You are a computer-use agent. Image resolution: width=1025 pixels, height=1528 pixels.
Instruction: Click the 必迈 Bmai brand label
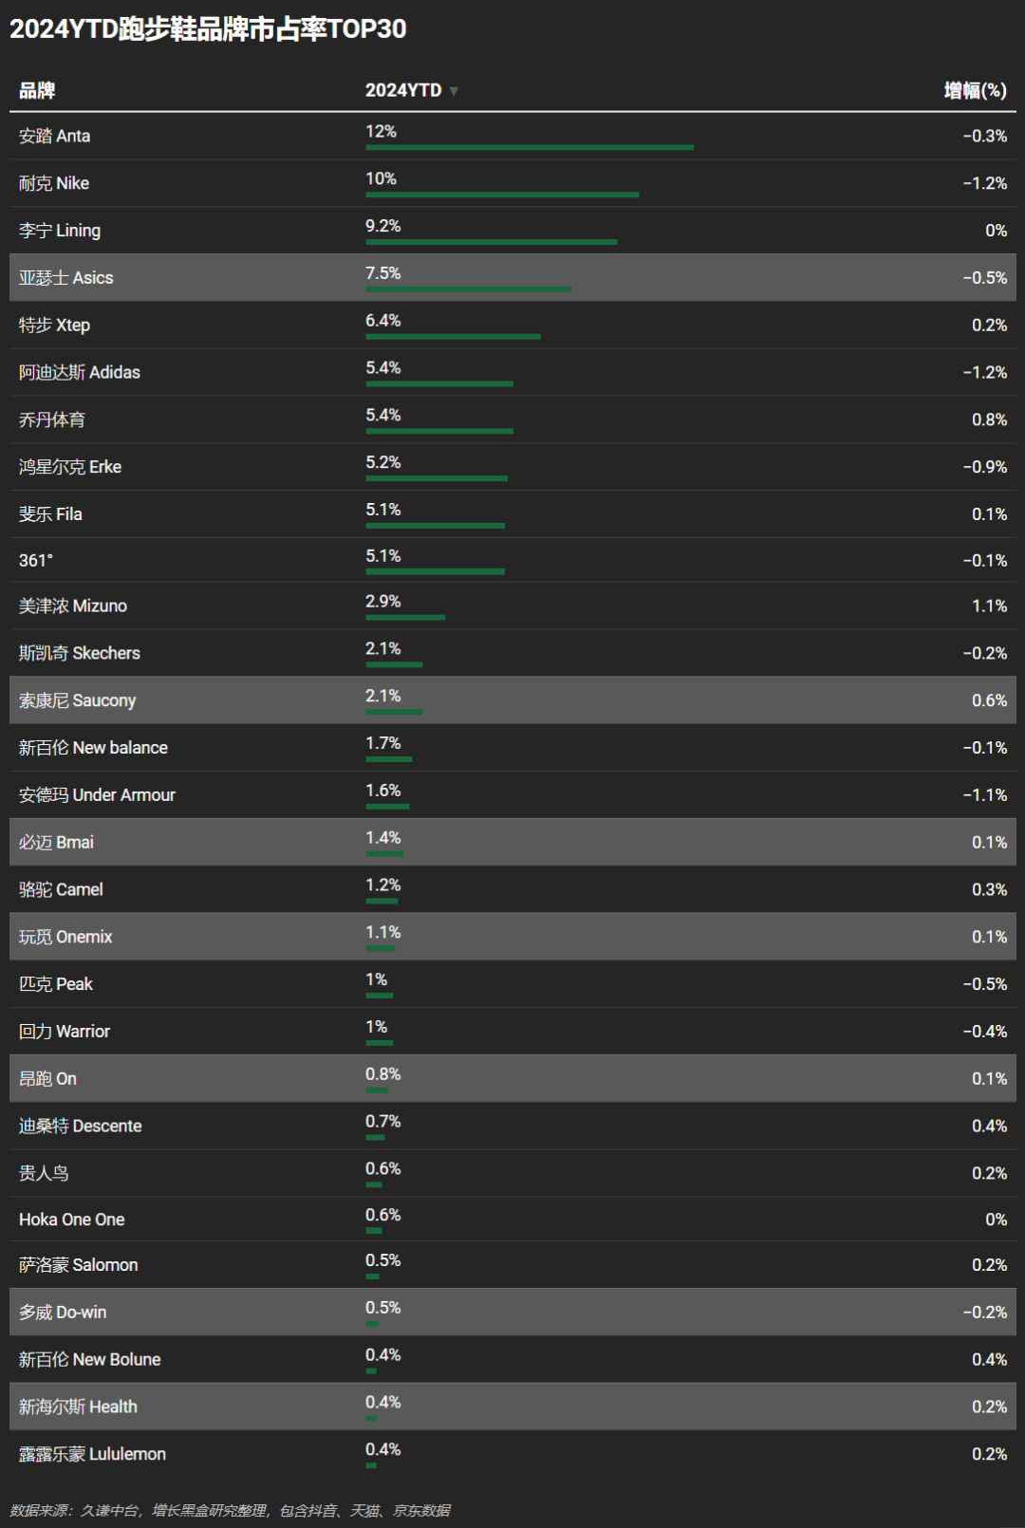pos(56,842)
